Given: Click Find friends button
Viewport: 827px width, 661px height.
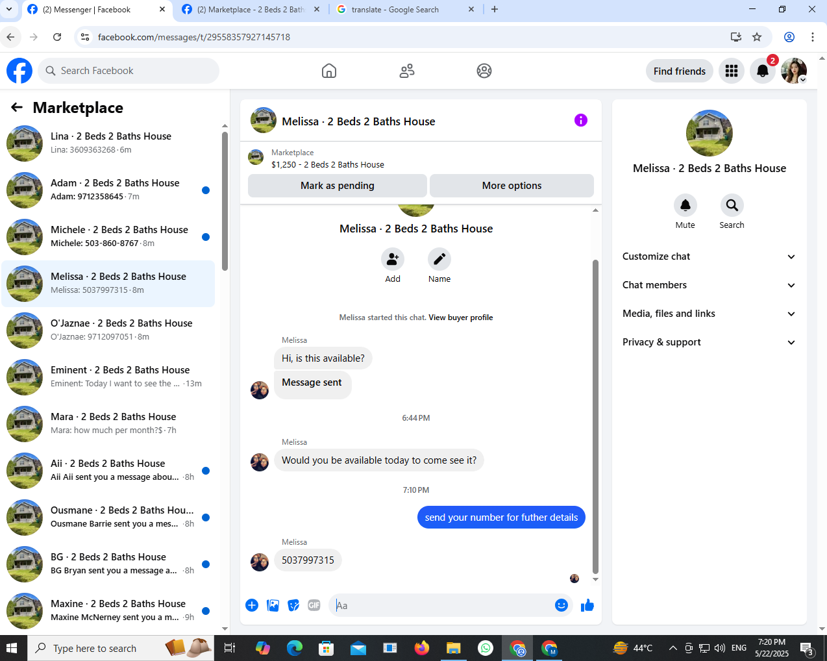Looking at the screenshot, I should tap(680, 71).
